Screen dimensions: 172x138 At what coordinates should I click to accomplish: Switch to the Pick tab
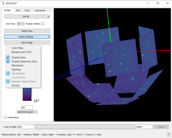pos(18,11)
